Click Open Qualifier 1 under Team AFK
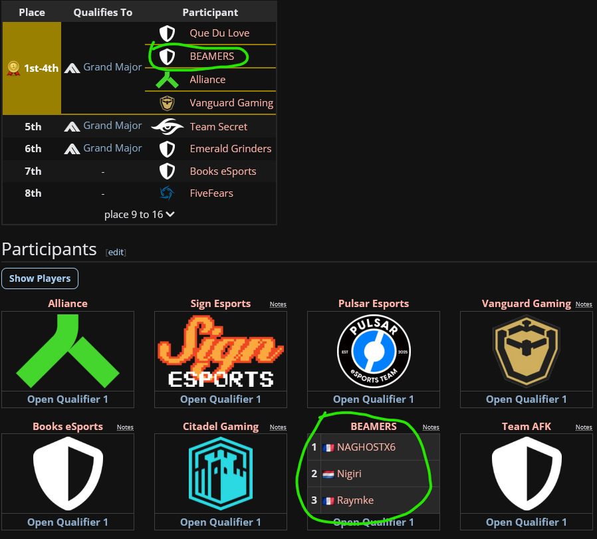 (x=526, y=522)
